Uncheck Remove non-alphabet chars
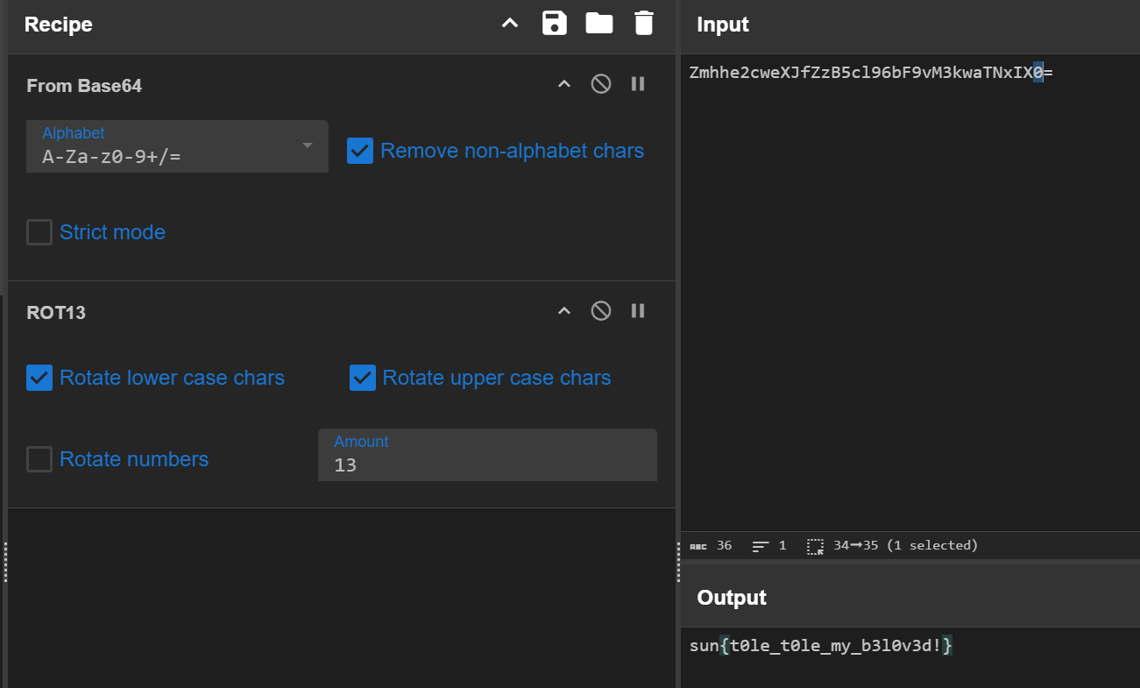Screen dimensions: 1140x688 360,151
